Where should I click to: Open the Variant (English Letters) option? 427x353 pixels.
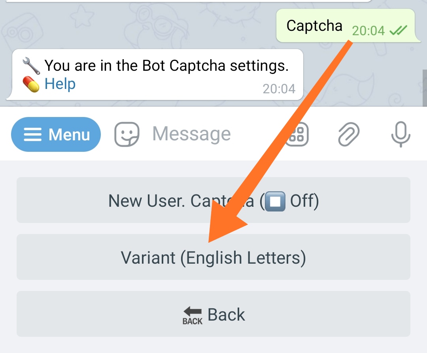point(213,257)
